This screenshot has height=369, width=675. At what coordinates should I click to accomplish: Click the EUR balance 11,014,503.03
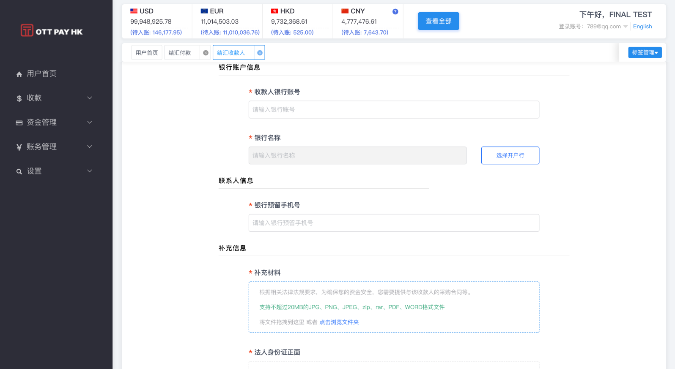point(220,22)
